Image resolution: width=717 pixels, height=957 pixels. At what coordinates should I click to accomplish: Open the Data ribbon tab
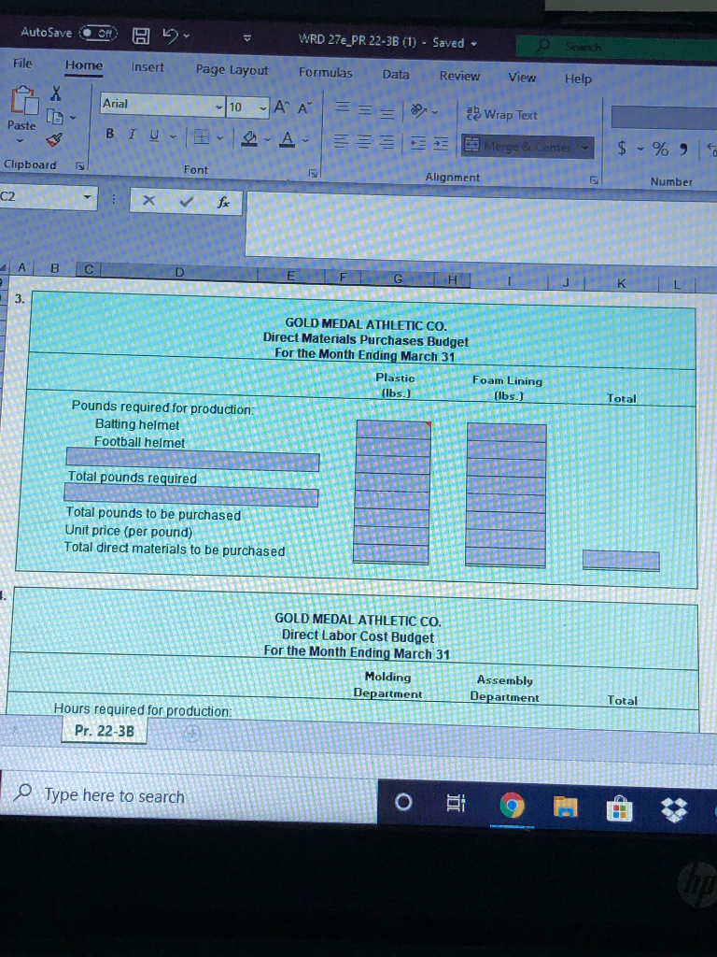396,75
